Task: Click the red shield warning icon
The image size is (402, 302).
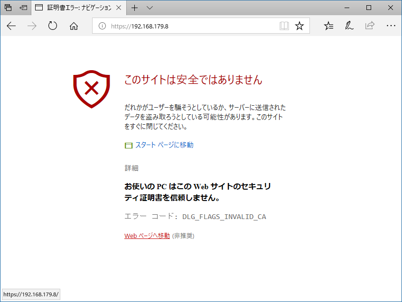Action: pyautogui.click(x=92, y=89)
